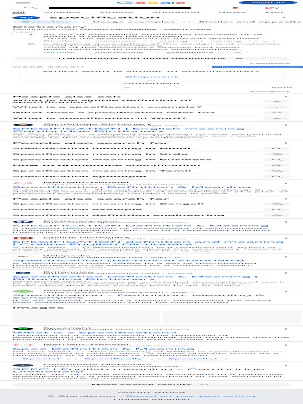
Task: Click search icon beside 'Specification definition engineering'
Action: pos(277,215)
